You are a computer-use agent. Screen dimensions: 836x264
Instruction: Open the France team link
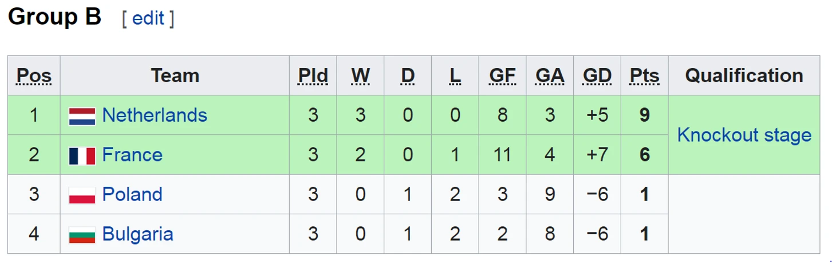(132, 155)
